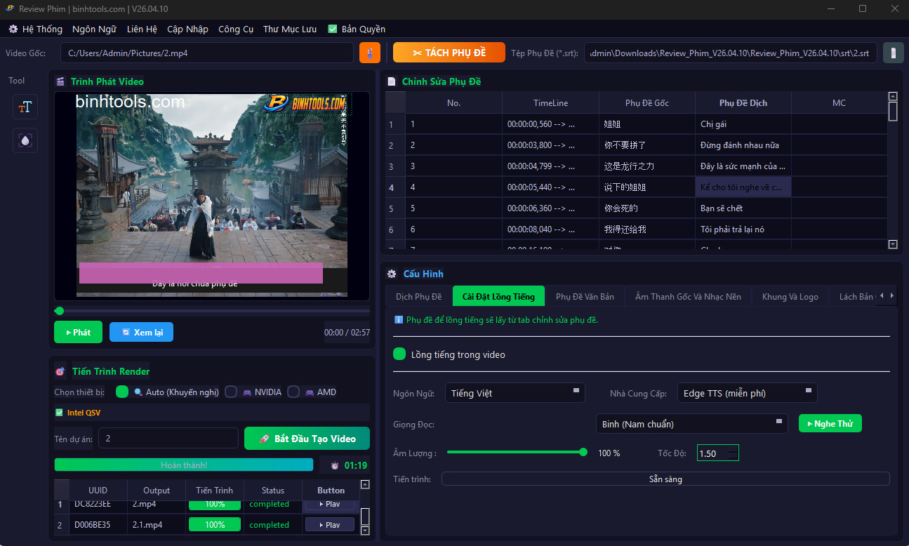Click the Tên dự án input field
Viewport: 909px width, 546px height.
[168, 439]
